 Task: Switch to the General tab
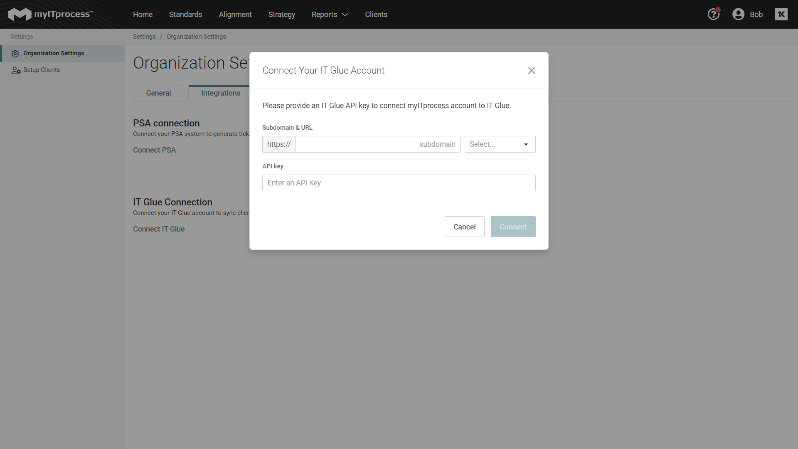point(158,93)
